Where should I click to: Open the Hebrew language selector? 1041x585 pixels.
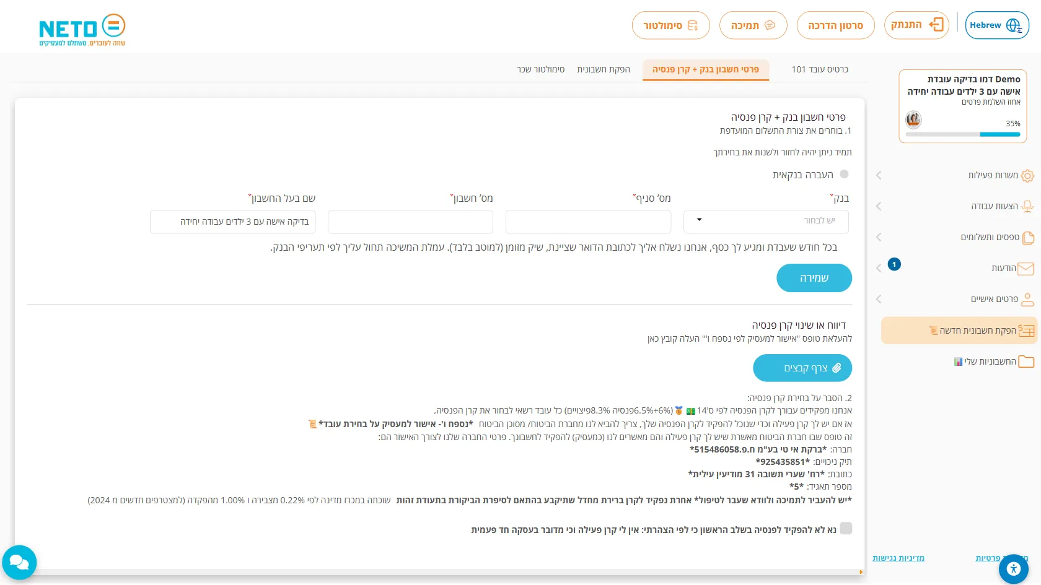[997, 25]
